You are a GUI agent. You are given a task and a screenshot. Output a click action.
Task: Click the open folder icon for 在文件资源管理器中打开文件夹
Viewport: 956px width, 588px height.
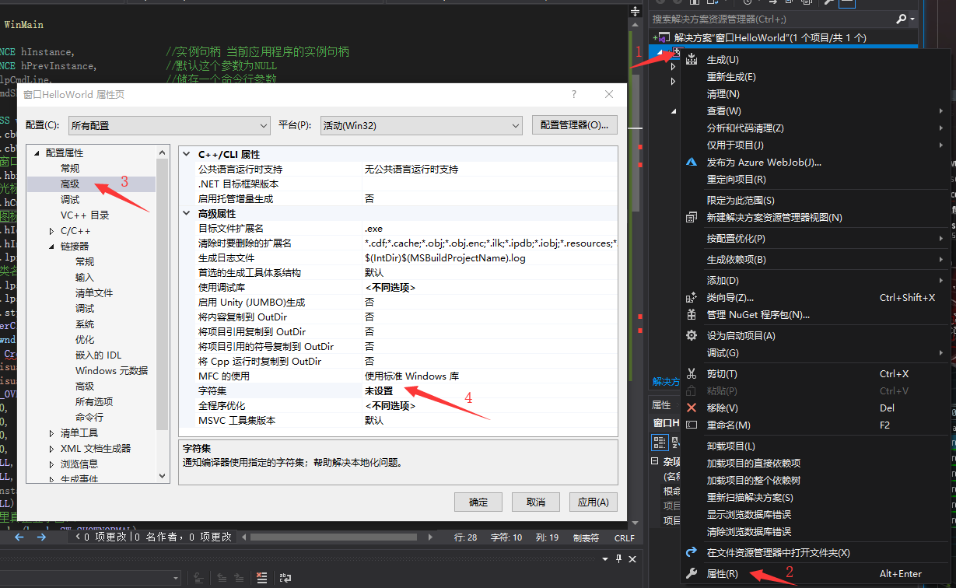coord(691,551)
